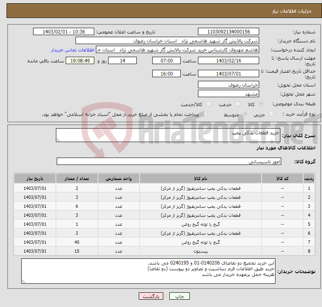
Task: Click the item name in row 6
Action: [200, 233]
